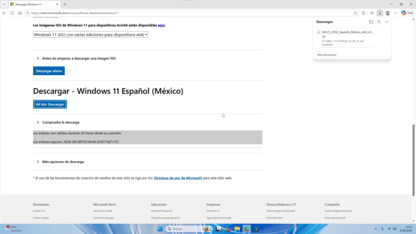Switch to Microsoft Edge on the taskbar
Screen dimensions: 416x234
[247, 229]
